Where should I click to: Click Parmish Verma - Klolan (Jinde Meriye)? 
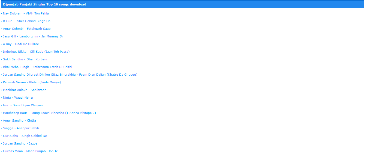[32, 82]
